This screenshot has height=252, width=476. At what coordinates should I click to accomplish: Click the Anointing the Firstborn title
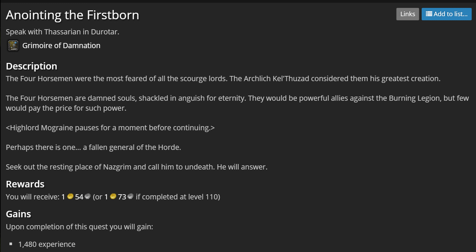click(x=73, y=15)
